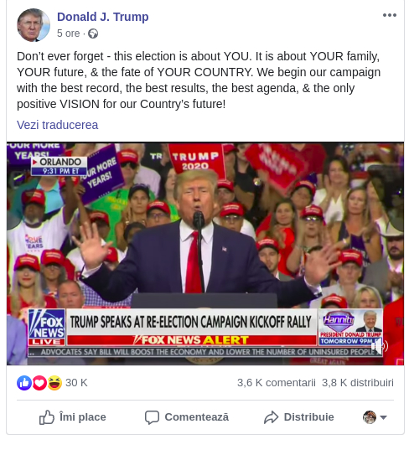This screenshot has width=409, height=455.
Task: Click the share arrow Distribuie icon
Action: pos(271,417)
